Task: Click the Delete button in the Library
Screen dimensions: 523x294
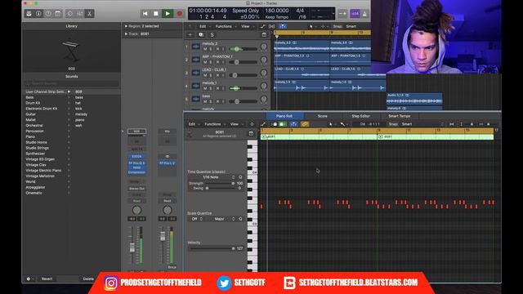Action: pyautogui.click(x=88, y=279)
